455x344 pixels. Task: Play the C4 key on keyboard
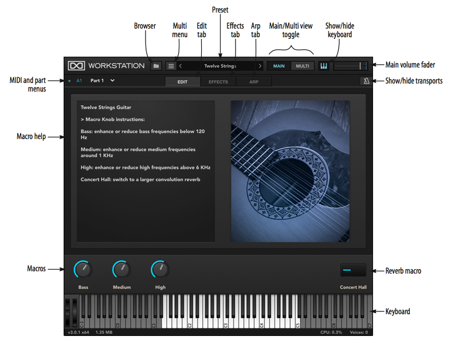262,324
